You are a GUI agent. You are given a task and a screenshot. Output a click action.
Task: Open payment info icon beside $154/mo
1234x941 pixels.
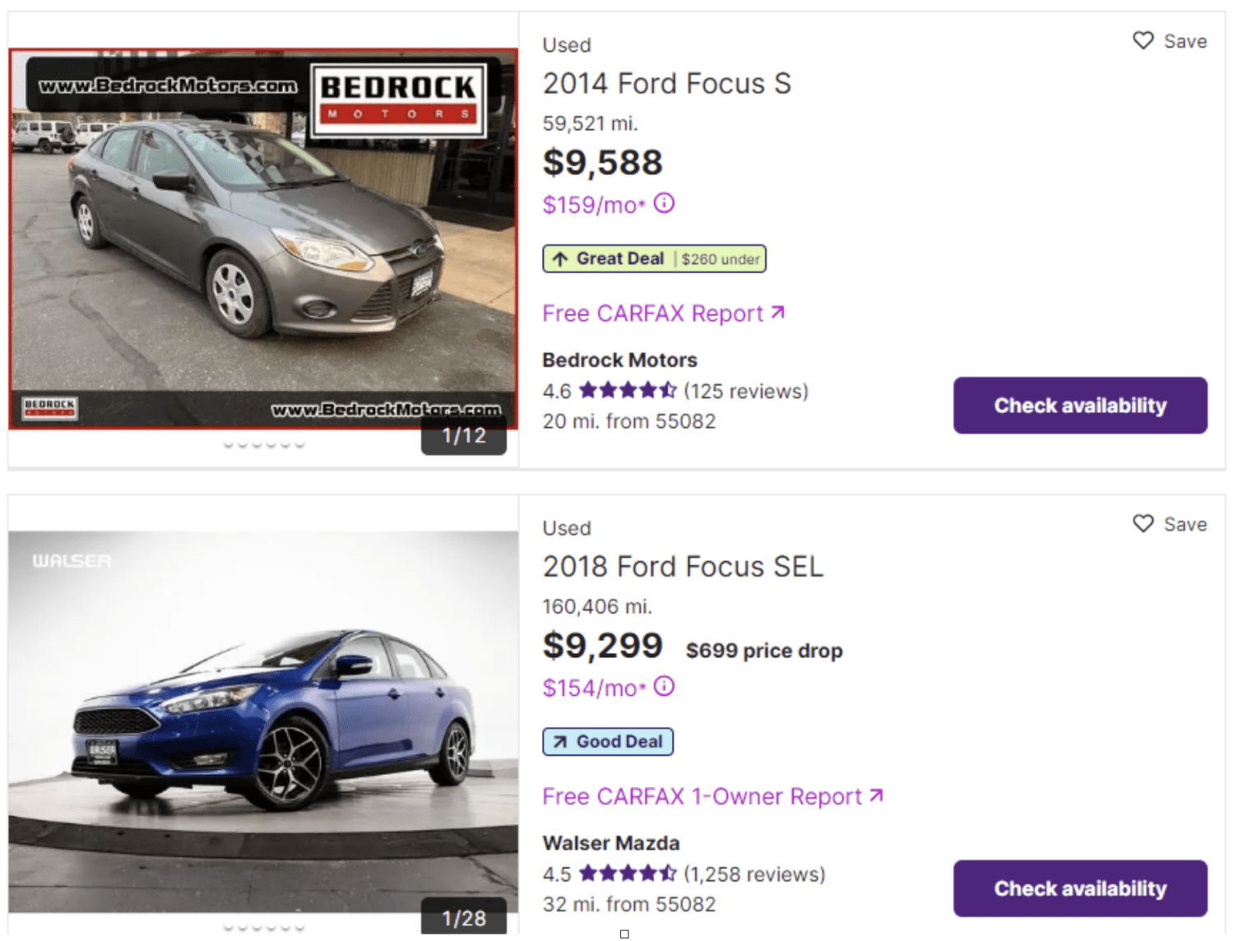click(x=664, y=686)
